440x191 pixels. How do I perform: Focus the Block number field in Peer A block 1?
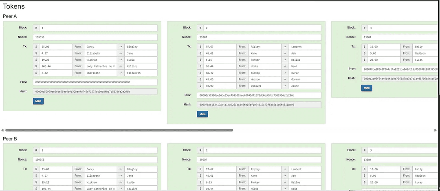[x=98, y=28]
